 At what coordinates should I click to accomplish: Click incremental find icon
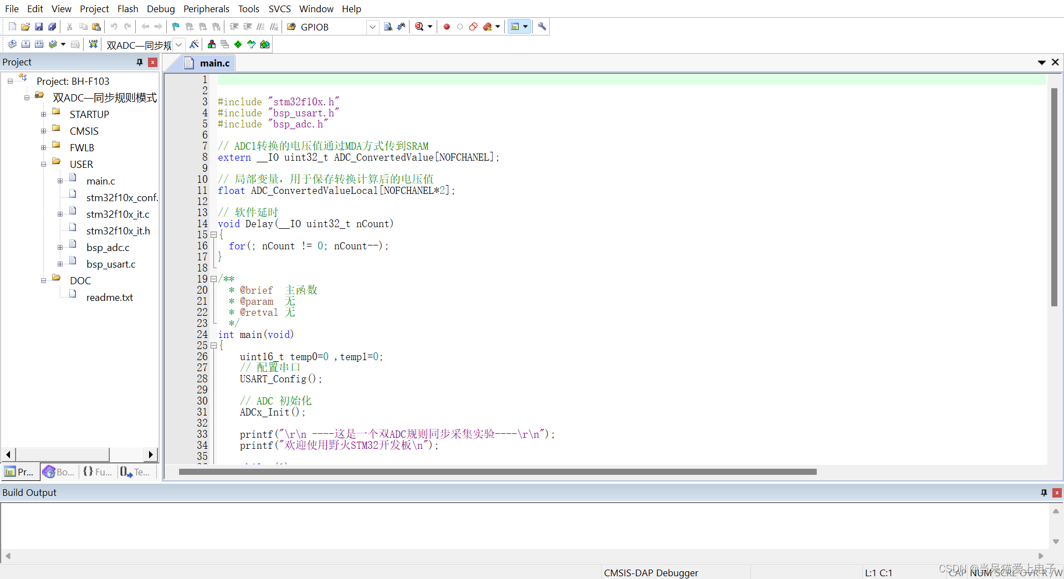pyautogui.click(x=401, y=27)
